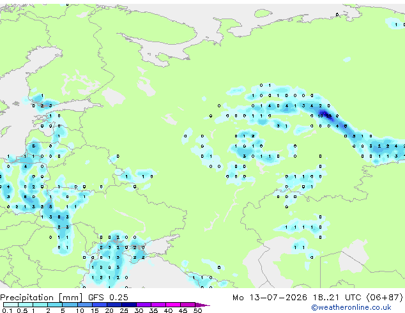Pick the purple legend swatch for 30–35 mm
The image size is (405, 313).
(x=144, y=305)
